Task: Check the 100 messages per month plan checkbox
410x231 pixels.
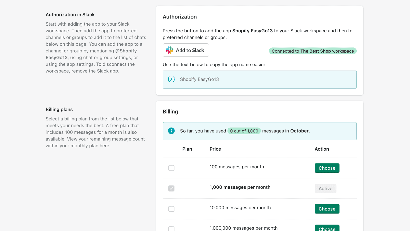Action: point(171,168)
